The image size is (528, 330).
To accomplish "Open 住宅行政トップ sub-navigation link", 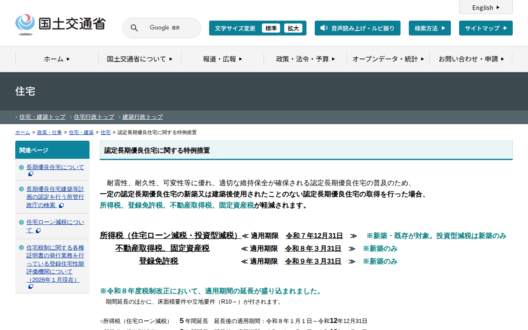I will (x=94, y=117).
